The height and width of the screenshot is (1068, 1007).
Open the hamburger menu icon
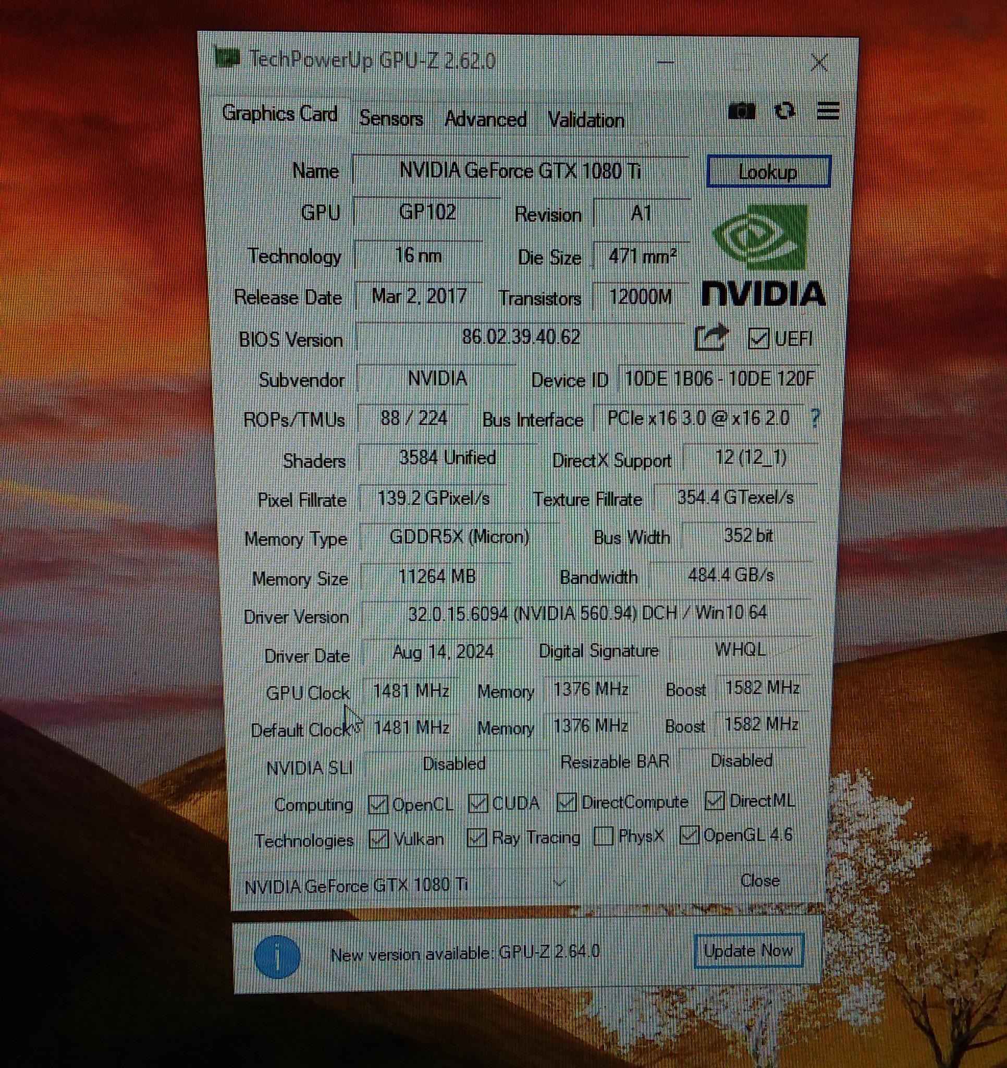828,111
